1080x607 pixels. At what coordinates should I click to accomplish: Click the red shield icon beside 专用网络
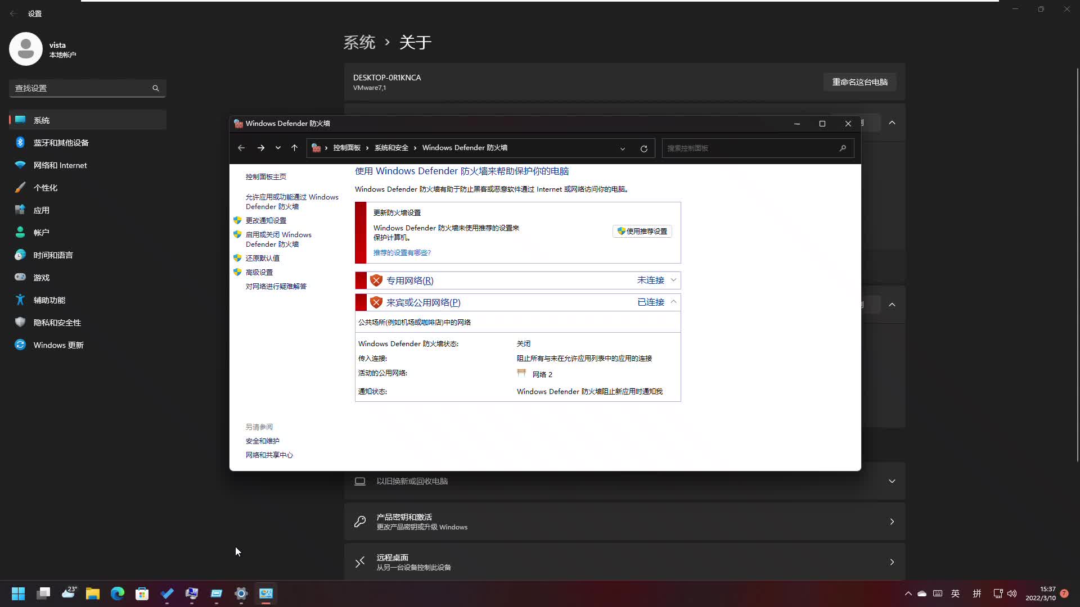tap(376, 280)
